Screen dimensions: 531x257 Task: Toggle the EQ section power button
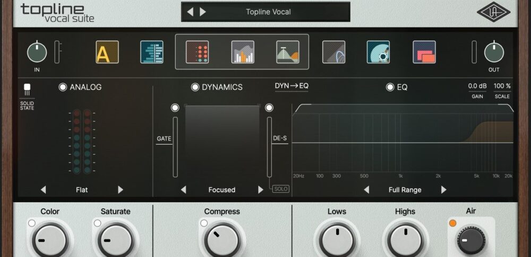tap(390, 87)
